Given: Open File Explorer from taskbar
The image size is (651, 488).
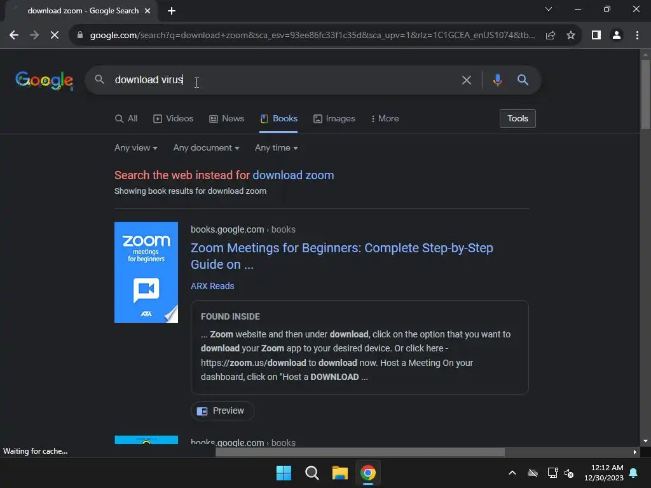Looking at the screenshot, I should (x=339, y=473).
